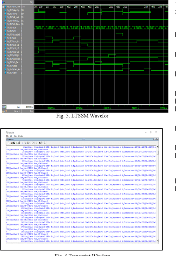Click the LGO_U3 signal name
This screenshot has height=256, width=176.
pyautogui.click(x=13, y=52)
